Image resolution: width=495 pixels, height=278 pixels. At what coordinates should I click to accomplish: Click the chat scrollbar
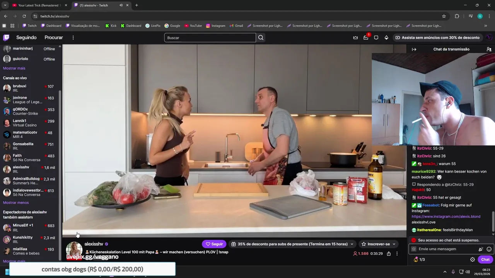point(493,221)
